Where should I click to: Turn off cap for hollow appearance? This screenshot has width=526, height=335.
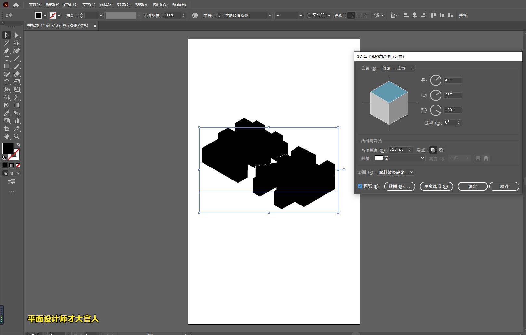click(441, 150)
